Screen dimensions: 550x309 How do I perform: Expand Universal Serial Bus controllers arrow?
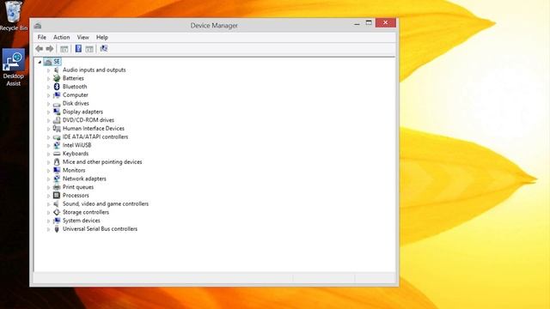[x=48, y=229]
